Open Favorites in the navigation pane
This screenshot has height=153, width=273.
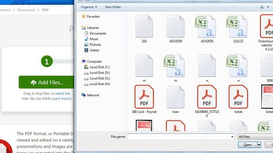pyautogui.click(x=91, y=17)
